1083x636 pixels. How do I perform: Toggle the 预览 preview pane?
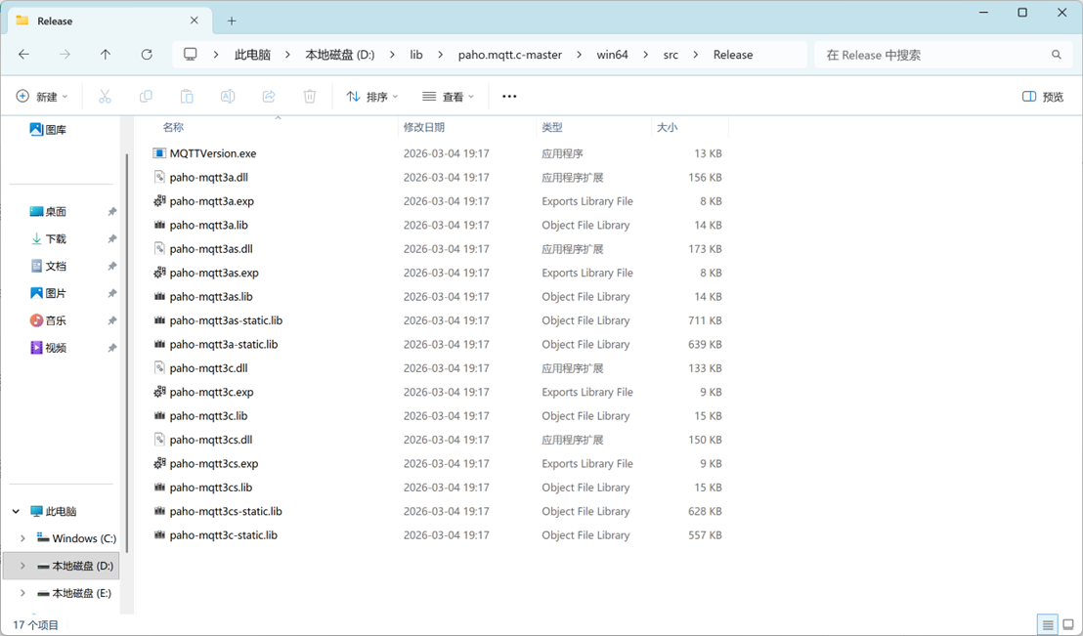pyautogui.click(x=1042, y=97)
